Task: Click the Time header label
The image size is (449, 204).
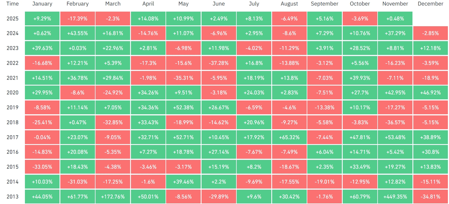Action: click(12, 4)
